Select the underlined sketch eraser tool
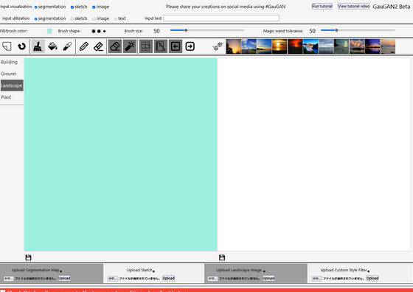413x292 pixels. (x=99, y=46)
